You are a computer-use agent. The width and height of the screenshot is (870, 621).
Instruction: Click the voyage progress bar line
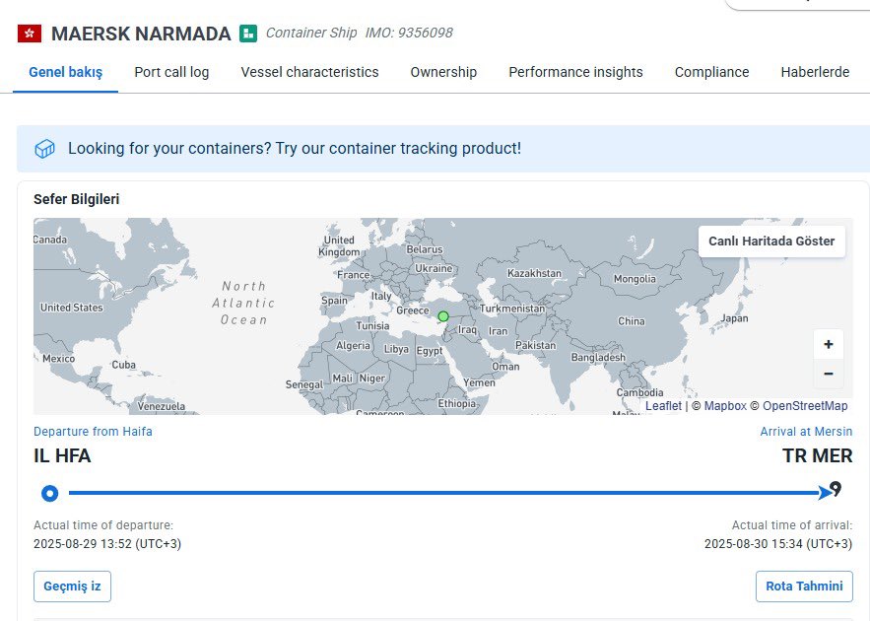coord(444,492)
